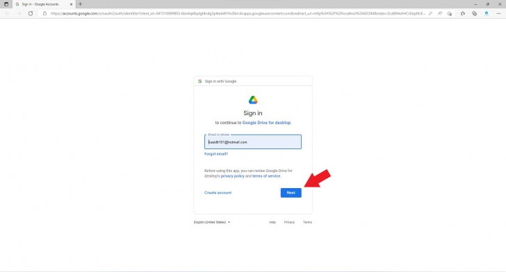Viewport: 506px width, 272px height.
Task: Open the terms of service link
Action: click(267, 176)
